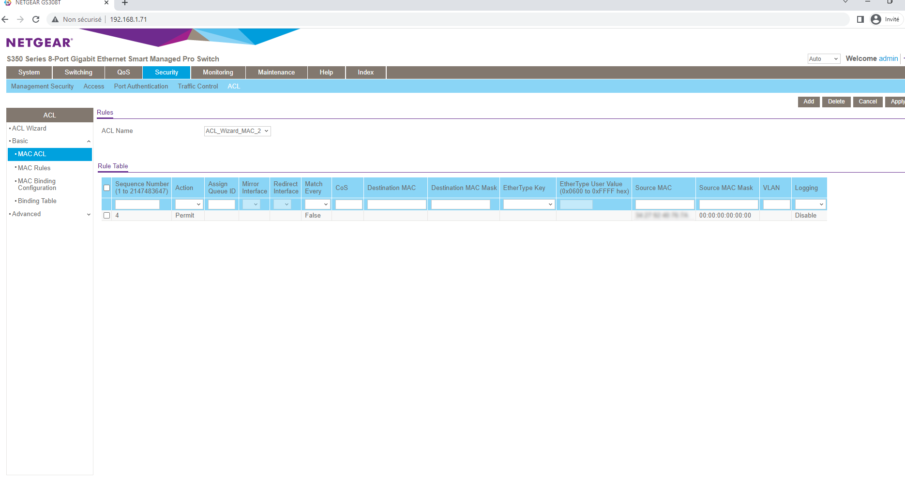The image size is (905, 482).
Task: Click the browser back arrow
Action: pos(5,19)
